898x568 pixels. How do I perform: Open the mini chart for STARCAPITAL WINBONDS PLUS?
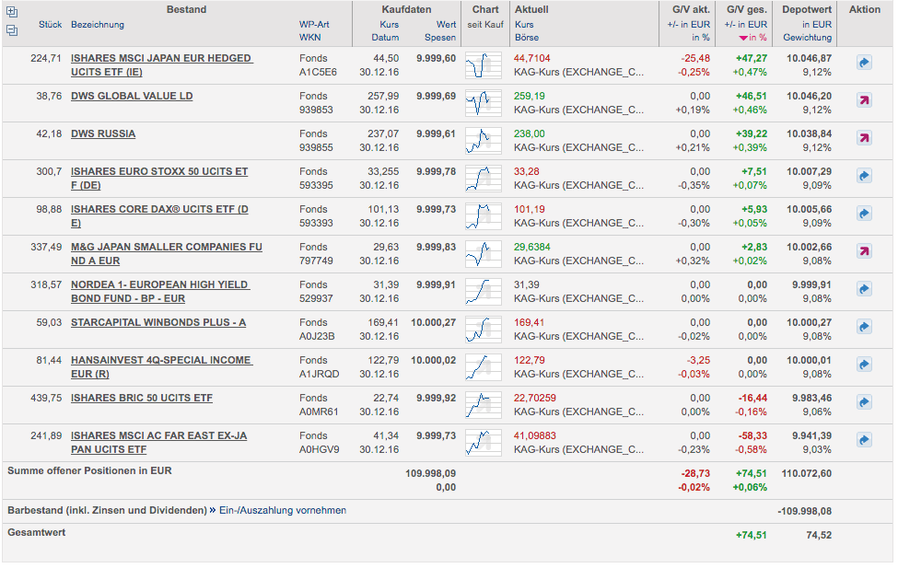click(484, 330)
